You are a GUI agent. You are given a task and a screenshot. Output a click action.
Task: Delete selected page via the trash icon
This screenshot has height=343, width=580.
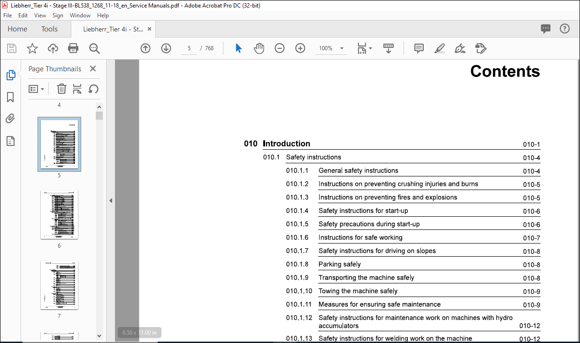click(61, 89)
